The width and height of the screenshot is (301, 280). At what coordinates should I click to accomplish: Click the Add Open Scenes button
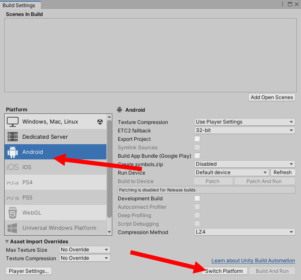[272, 97]
